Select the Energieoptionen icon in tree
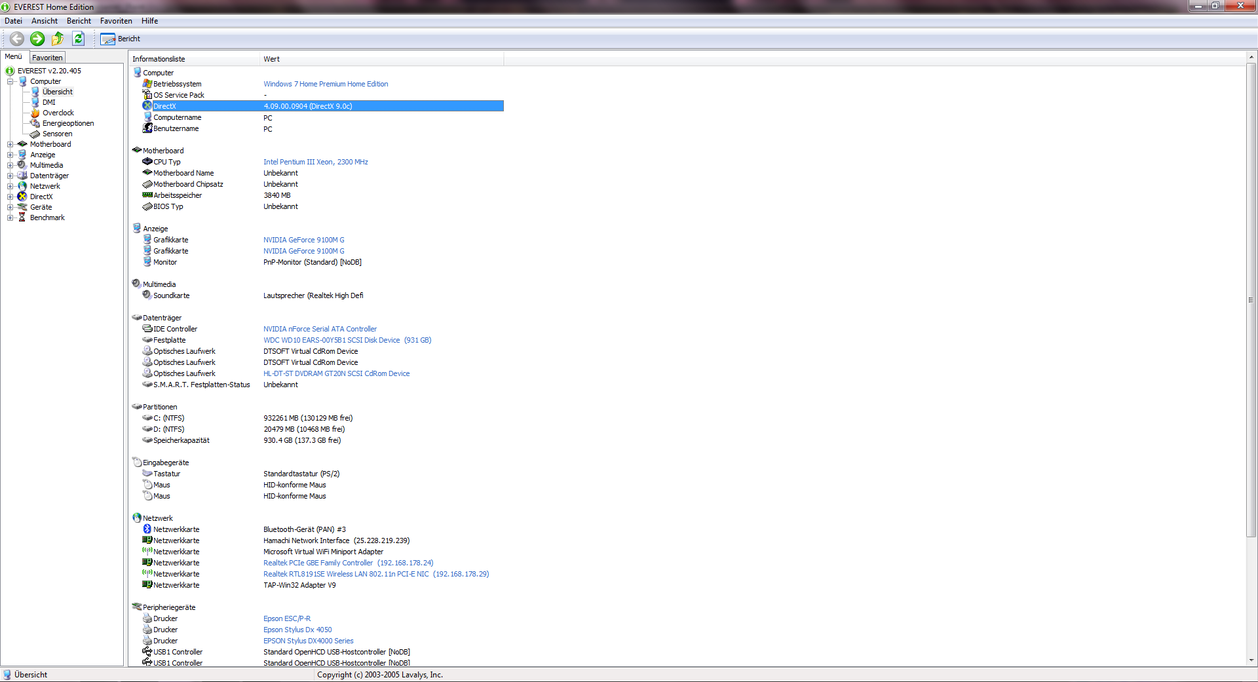Screen dimensions: 1258x682 click(35, 123)
